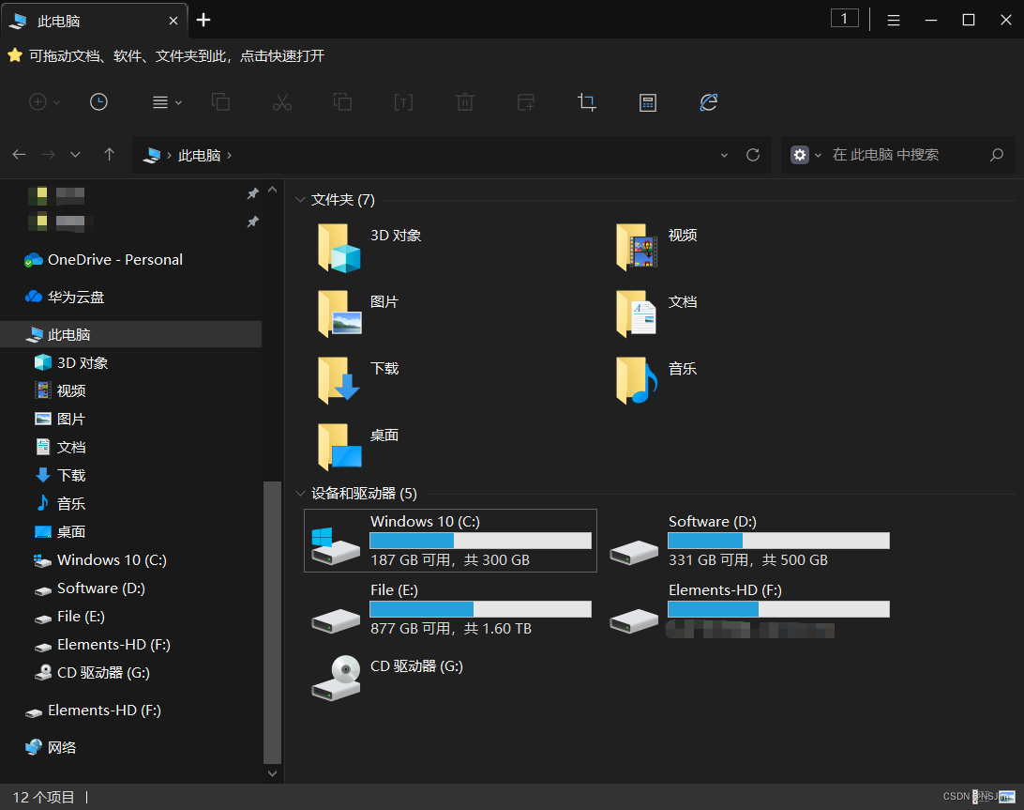Click sidebar scrollbar down arrow
Image resolution: width=1024 pixels, height=810 pixels.
click(x=272, y=773)
